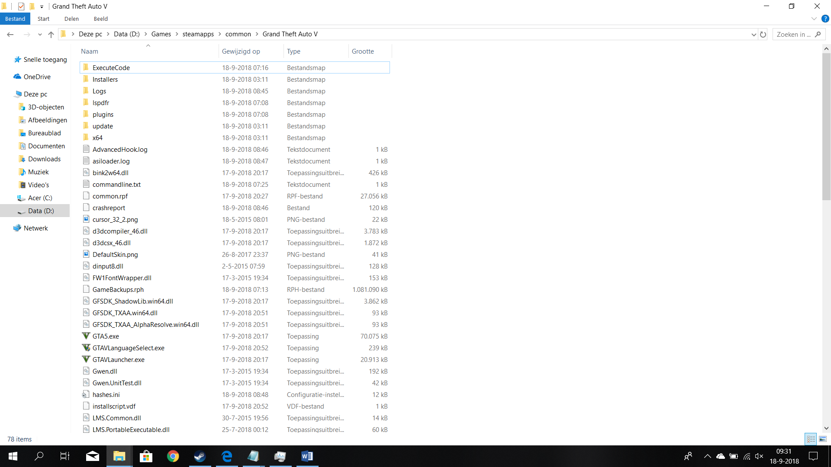Click steamapps in the breadcrumb path
831x467 pixels.
point(198,34)
